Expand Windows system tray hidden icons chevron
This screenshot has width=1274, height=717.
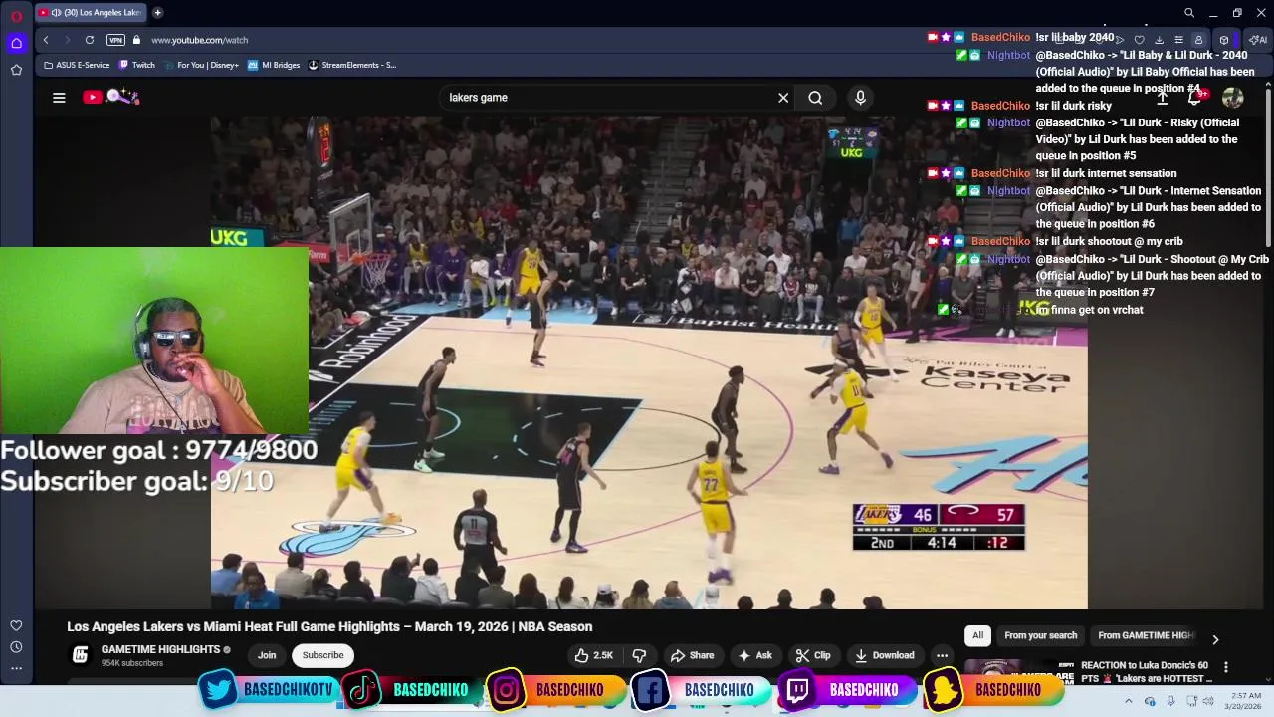click(x=1129, y=701)
